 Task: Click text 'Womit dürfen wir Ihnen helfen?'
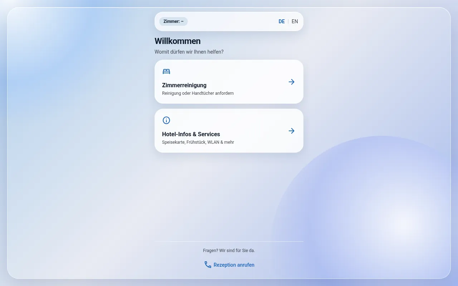(x=189, y=52)
